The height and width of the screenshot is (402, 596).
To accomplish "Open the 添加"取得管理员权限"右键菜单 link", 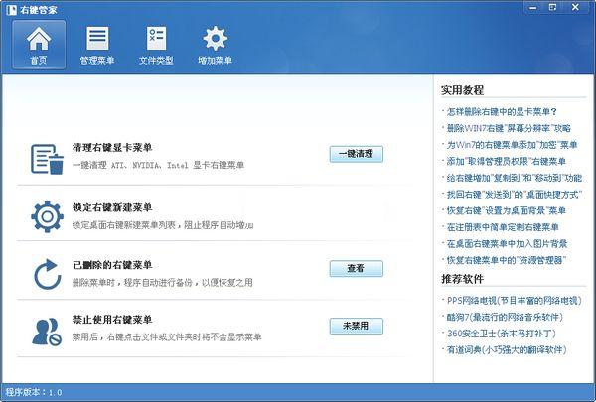I will [506, 161].
